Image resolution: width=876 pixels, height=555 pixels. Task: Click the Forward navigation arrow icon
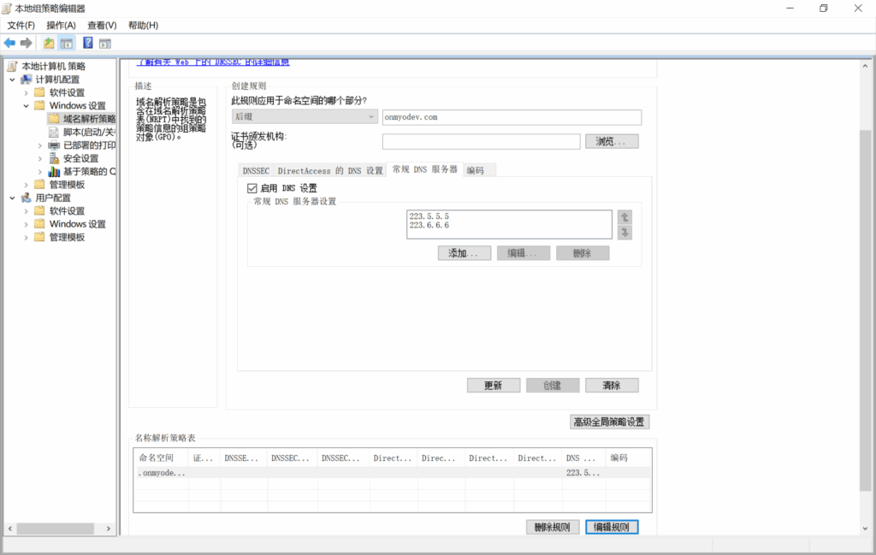(25, 41)
